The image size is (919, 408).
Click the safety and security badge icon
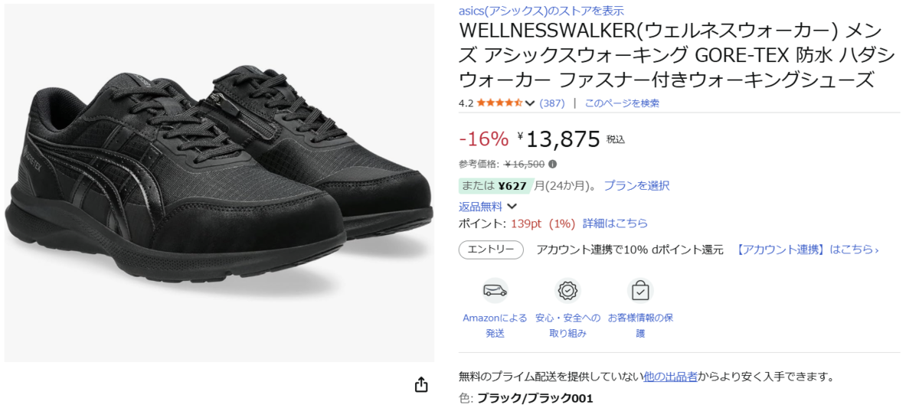[567, 291]
